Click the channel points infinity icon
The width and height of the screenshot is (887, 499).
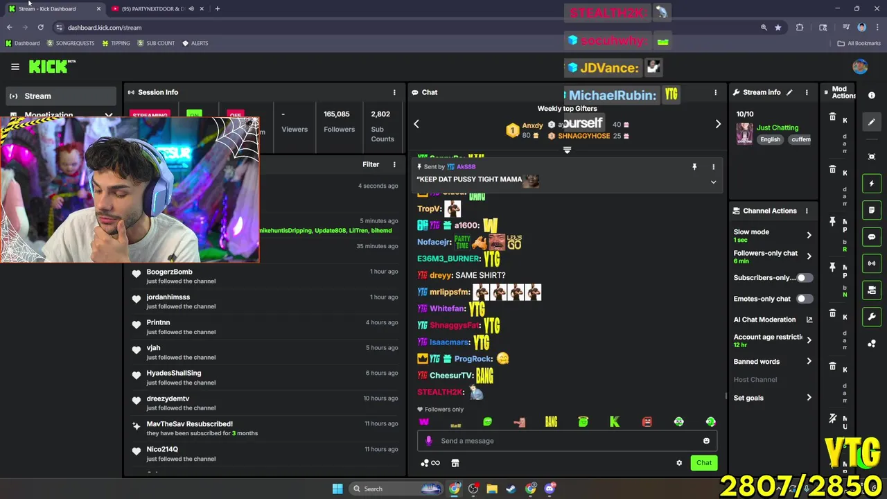[430, 463]
